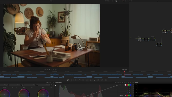The height and width of the screenshot is (97, 172).
Task: Open the Magic Mask palette
Action: click(91, 80)
